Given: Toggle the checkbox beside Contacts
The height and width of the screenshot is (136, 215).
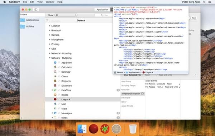Looking at the screenshot, I should coord(59,81).
